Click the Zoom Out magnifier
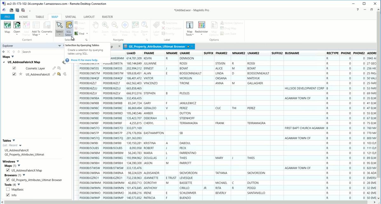This screenshot has width=381, height=204. click(x=115, y=25)
